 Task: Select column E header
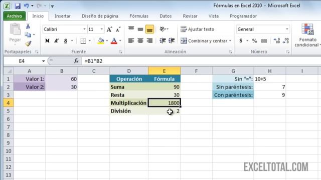click(x=164, y=71)
